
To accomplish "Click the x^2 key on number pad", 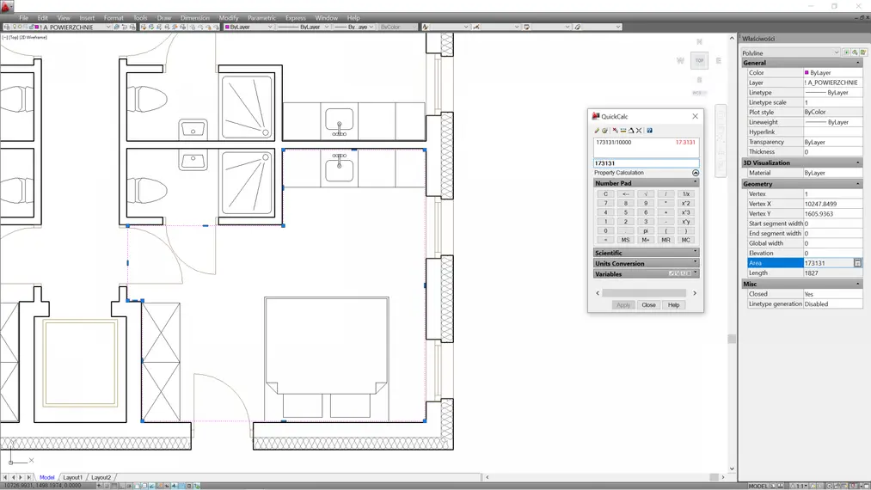I will click(x=686, y=204).
